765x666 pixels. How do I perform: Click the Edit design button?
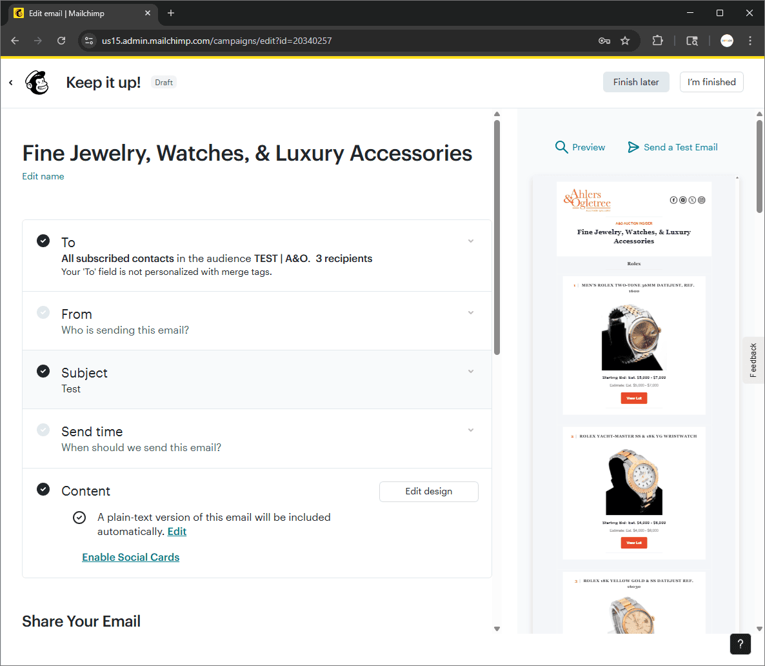click(428, 491)
